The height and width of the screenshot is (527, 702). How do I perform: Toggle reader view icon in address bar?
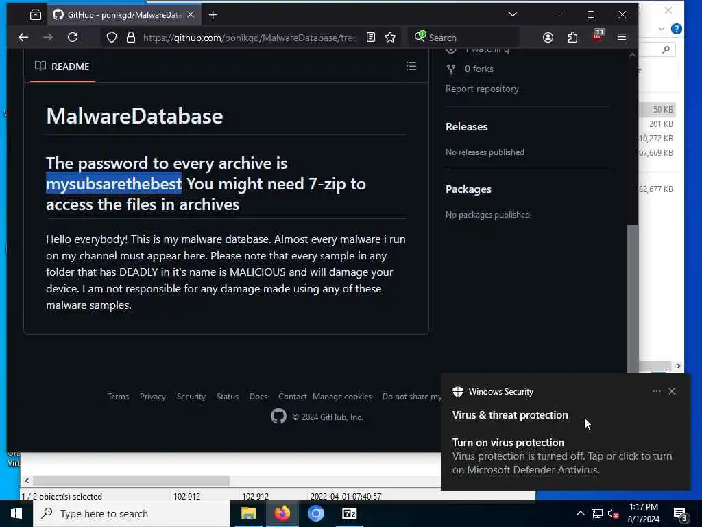coord(371,38)
